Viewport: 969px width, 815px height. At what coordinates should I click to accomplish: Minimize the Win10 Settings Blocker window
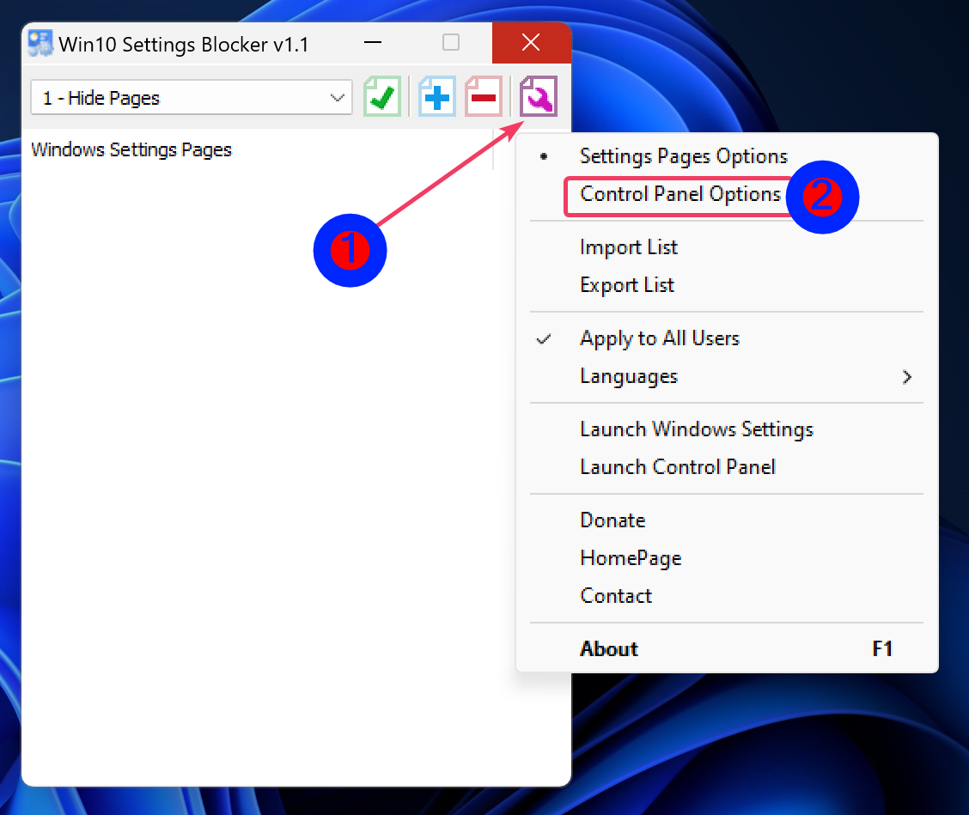tap(373, 43)
